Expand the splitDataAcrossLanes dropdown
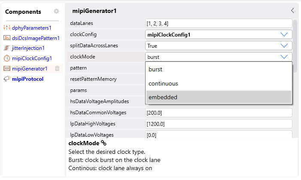Viewport: 301px width, 180px height. (284, 46)
